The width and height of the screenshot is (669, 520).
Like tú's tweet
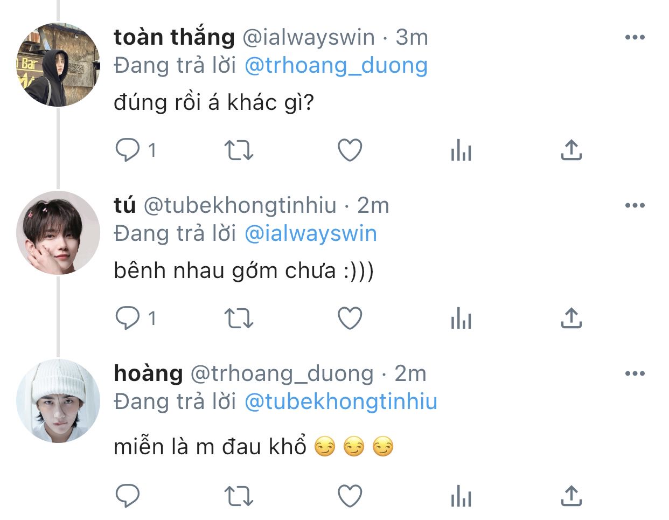pyautogui.click(x=350, y=318)
